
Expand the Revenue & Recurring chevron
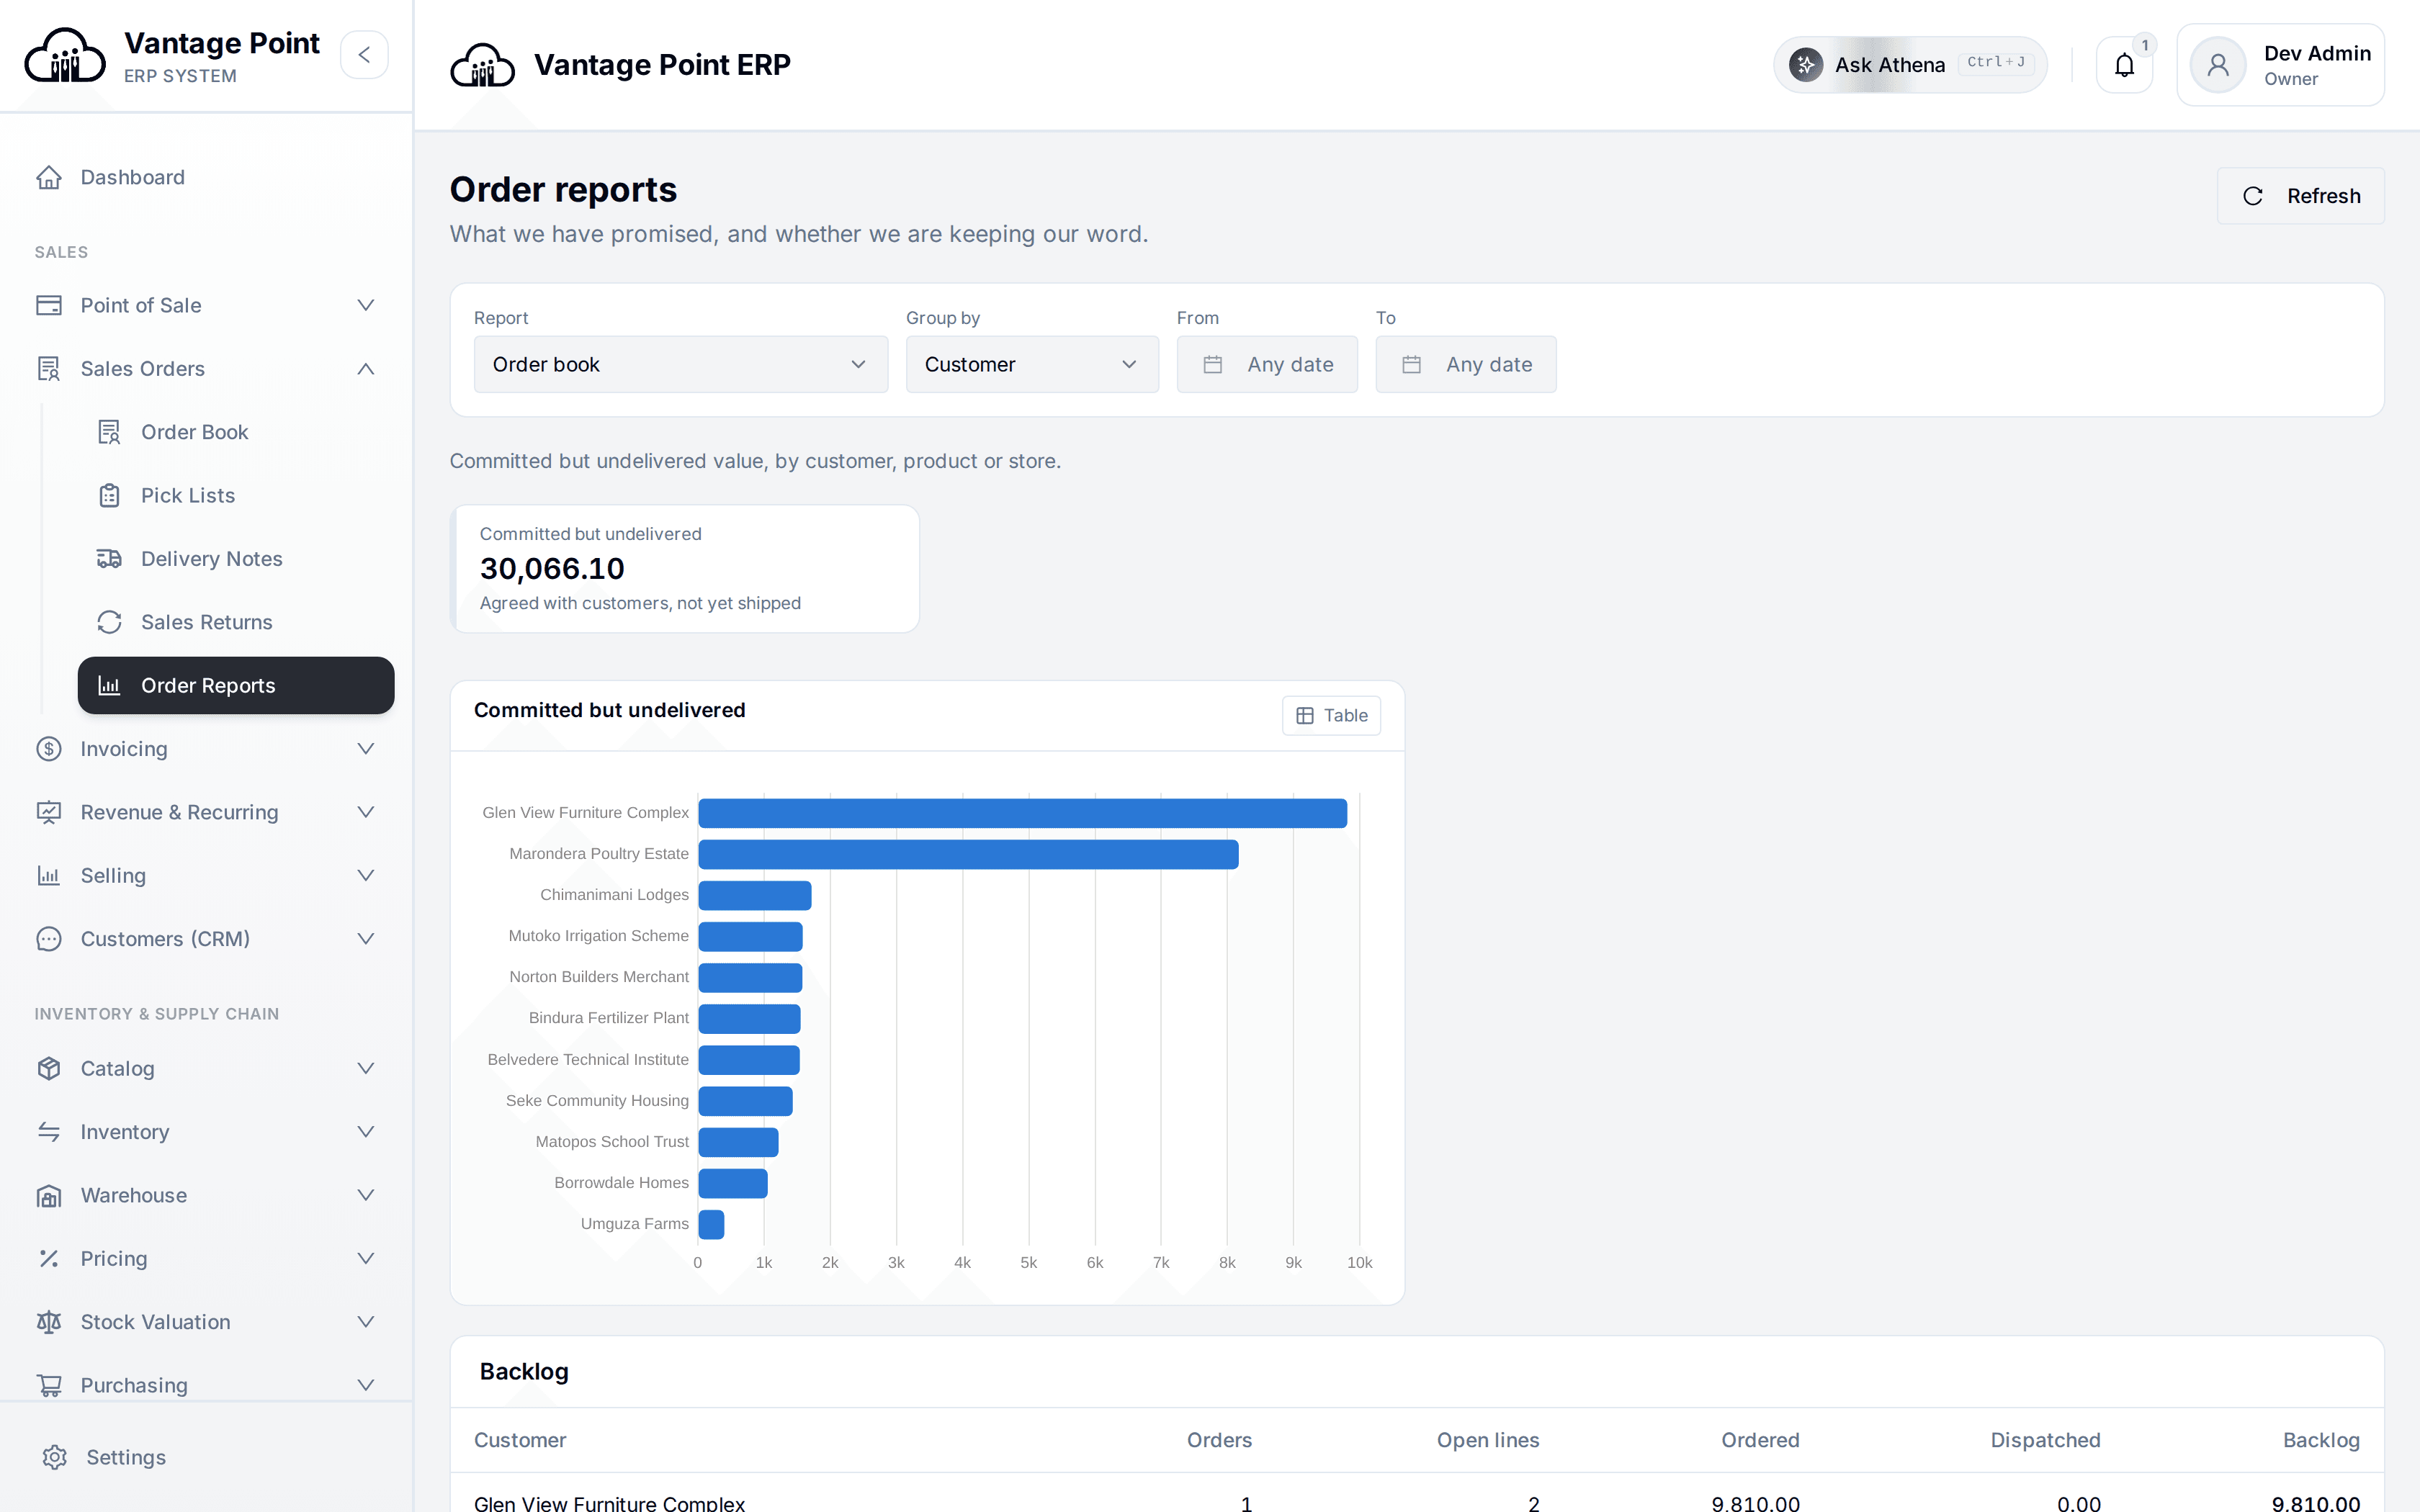366,812
